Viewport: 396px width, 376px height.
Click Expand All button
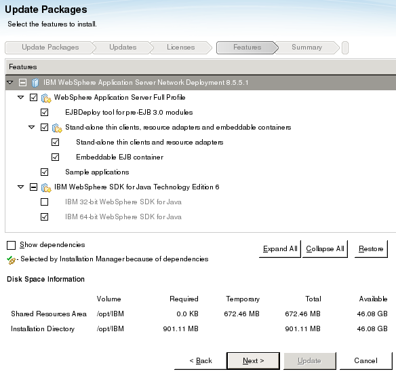(x=280, y=249)
